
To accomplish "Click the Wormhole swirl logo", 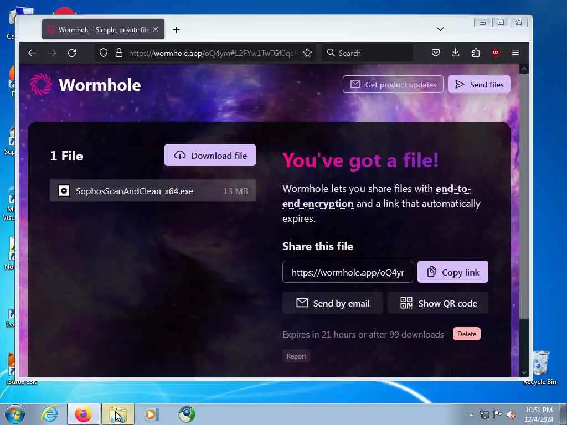I will 41,84.
